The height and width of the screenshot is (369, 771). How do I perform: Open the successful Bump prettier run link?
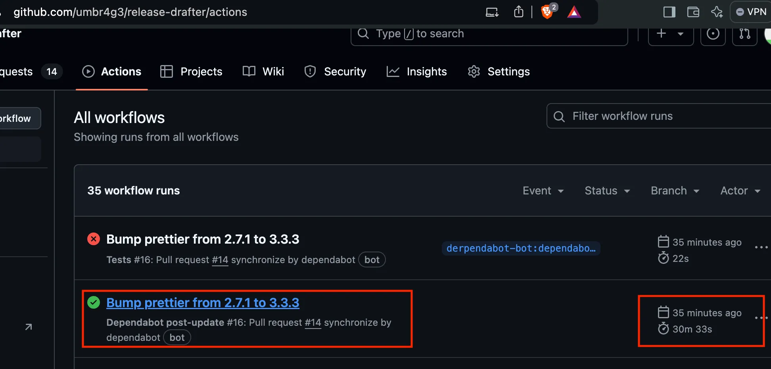pyautogui.click(x=203, y=303)
